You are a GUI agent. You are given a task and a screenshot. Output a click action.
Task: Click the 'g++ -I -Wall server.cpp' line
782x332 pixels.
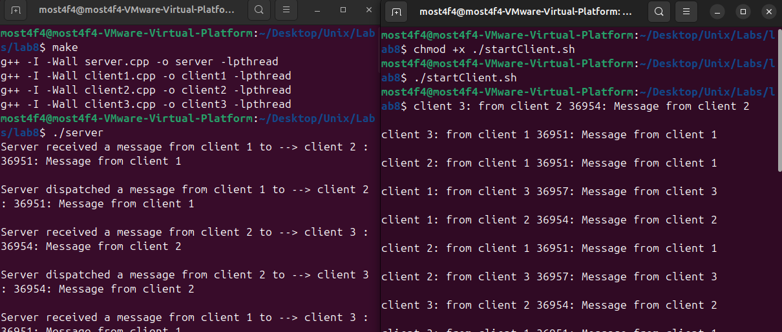140,62
